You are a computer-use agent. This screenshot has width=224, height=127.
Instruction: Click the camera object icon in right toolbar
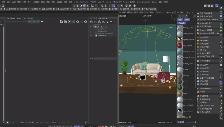point(221,50)
